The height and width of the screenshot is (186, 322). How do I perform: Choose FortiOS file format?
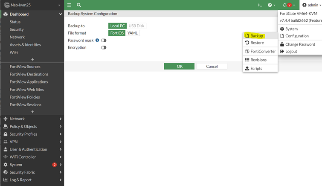coord(117,33)
